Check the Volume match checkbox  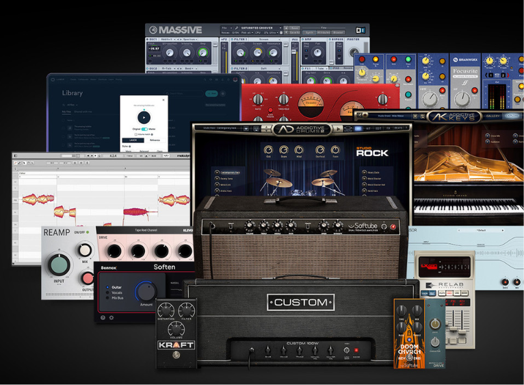tap(135, 134)
